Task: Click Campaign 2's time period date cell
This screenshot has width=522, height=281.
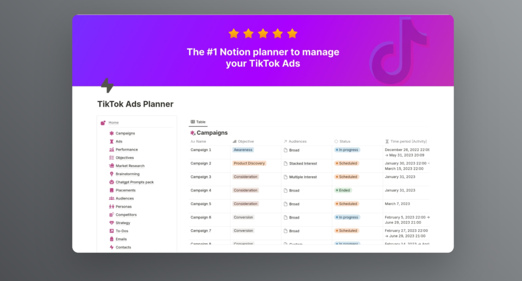Action: 407,166
